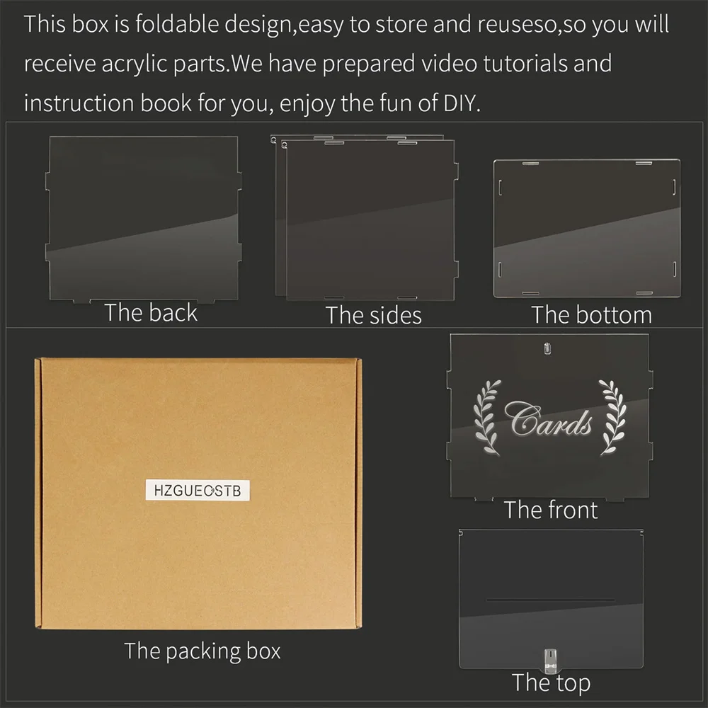The height and width of the screenshot is (708, 708).
Task: Click 'The sides' caption
Action: (x=373, y=315)
